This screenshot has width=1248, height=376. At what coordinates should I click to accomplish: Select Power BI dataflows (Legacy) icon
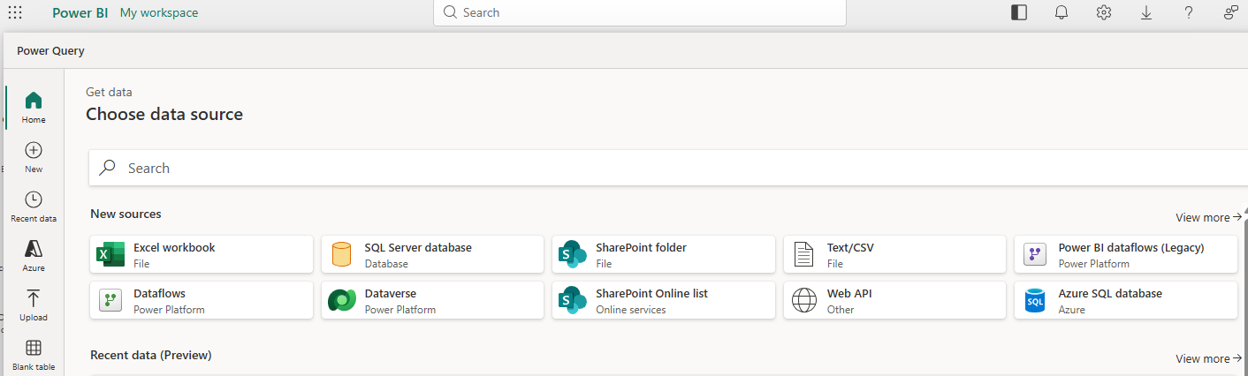tap(1035, 254)
